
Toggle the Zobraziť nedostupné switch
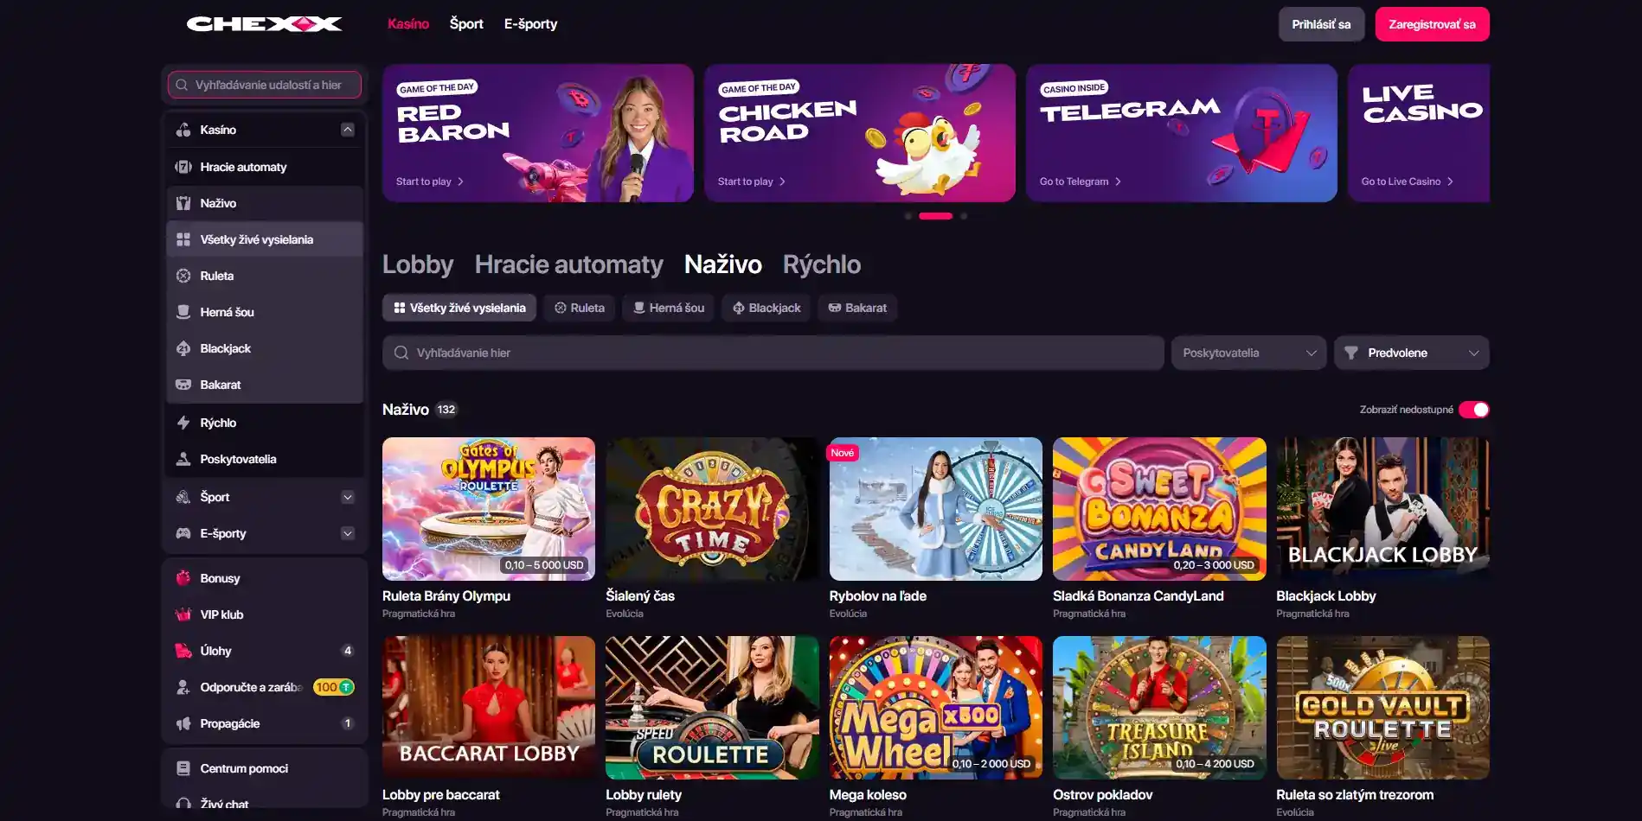point(1474,410)
